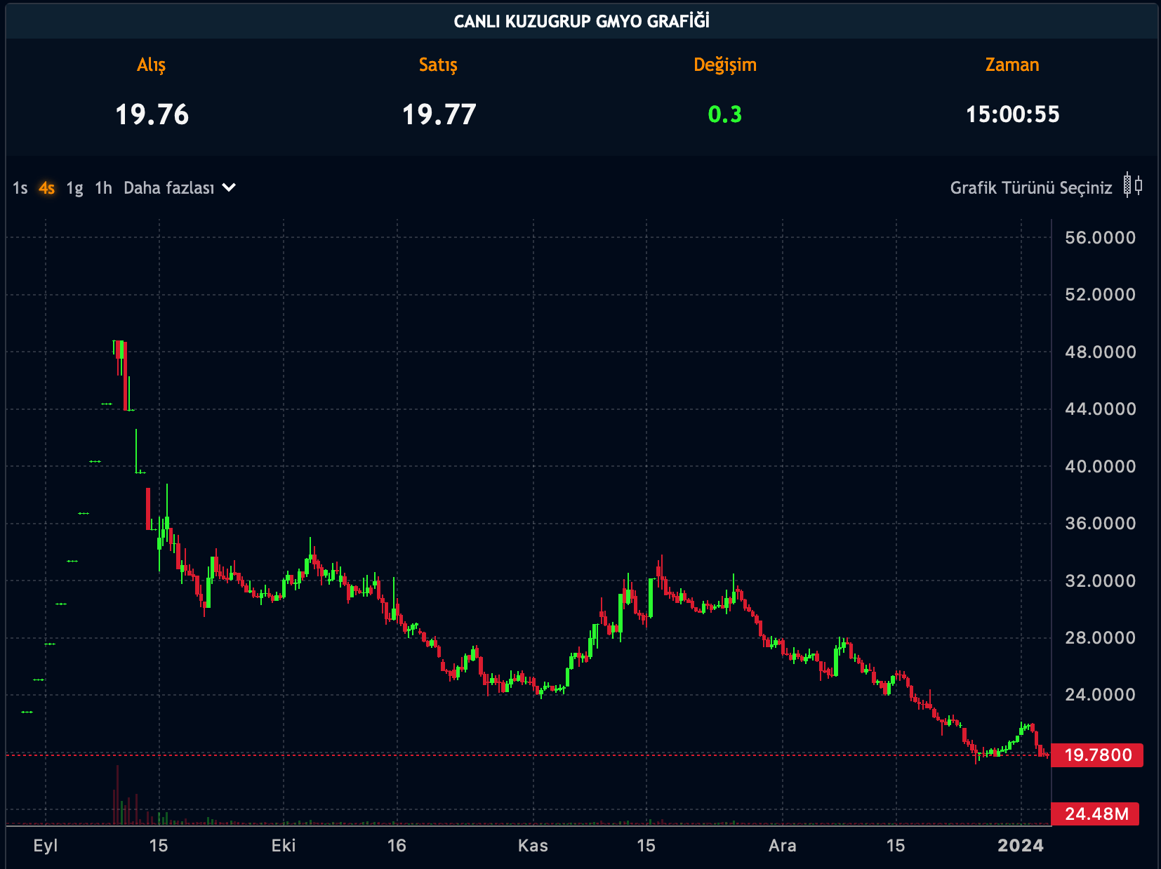Click the tall red candle near 48.0000 peak
Screen dimensions: 1161x869
[x=125, y=376]
